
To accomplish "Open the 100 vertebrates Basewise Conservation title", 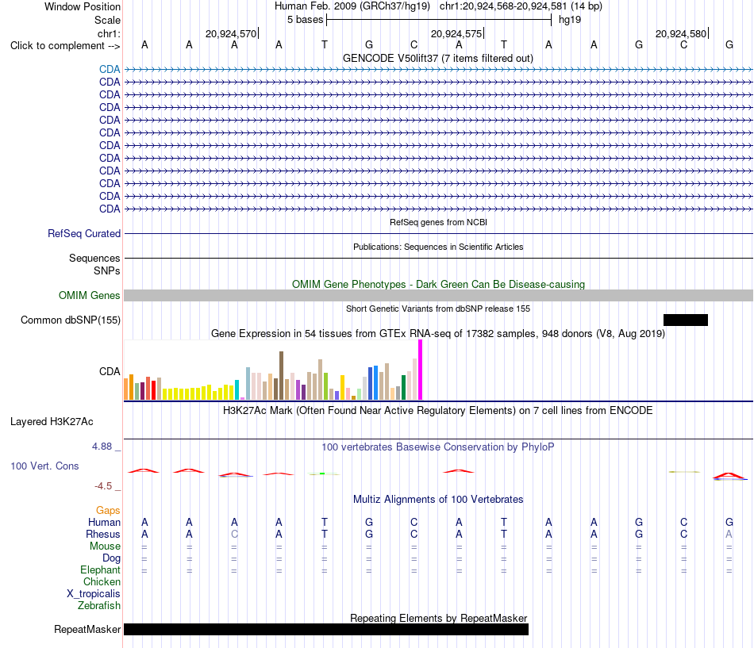I will pos(437,447).
